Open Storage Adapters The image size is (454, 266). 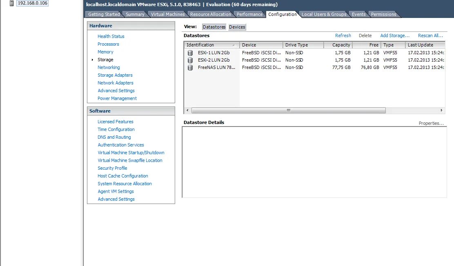coord(115,75)
